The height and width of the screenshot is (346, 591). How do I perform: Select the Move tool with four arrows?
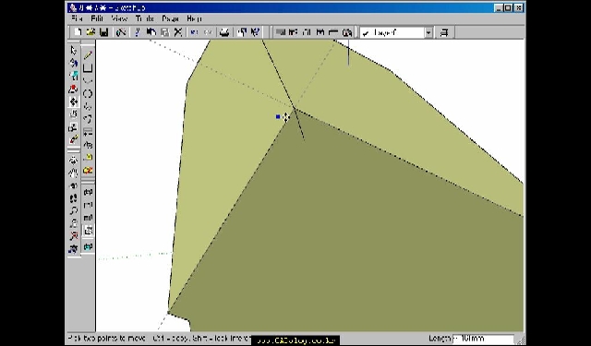[74, 101]
